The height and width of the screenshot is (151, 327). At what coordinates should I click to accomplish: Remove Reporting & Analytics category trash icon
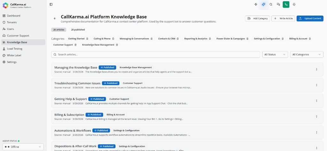point(210,39)
